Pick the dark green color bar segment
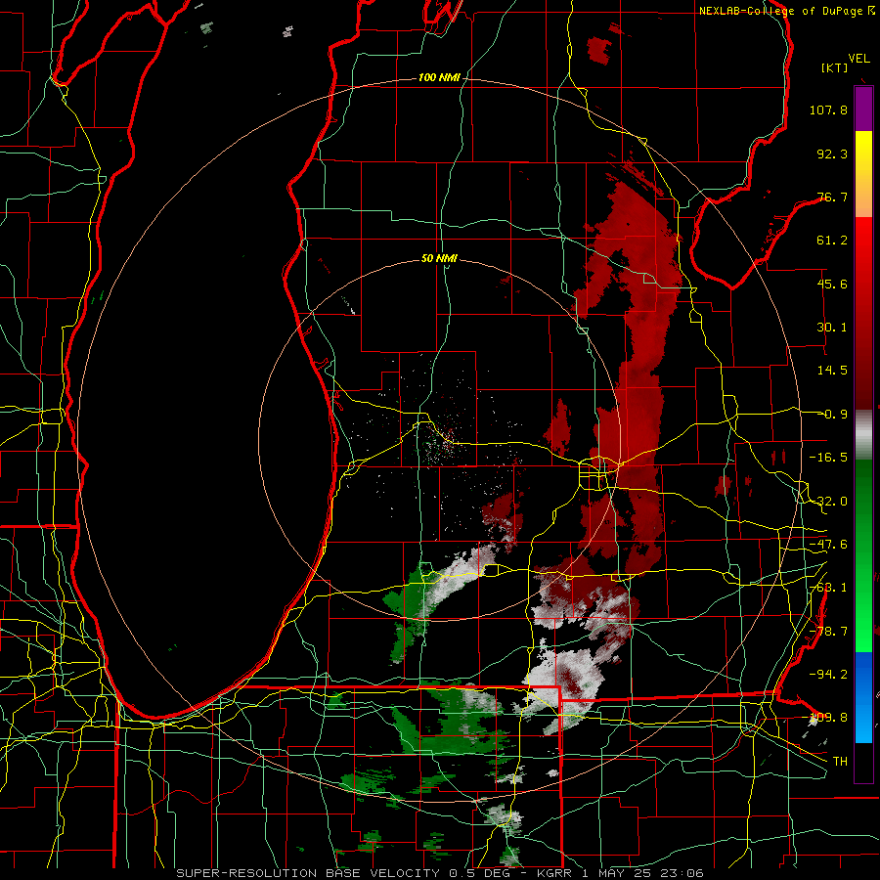Viewport: 880px width, 880px height. point(863,506)
